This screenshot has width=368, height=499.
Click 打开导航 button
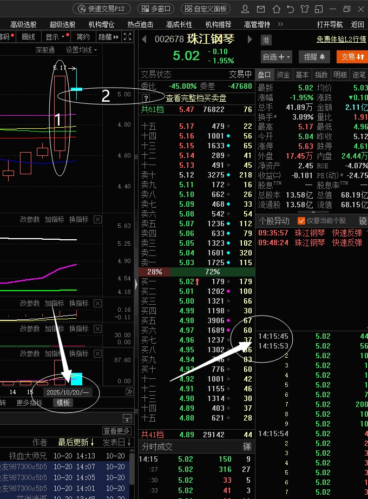pos(330,24)
